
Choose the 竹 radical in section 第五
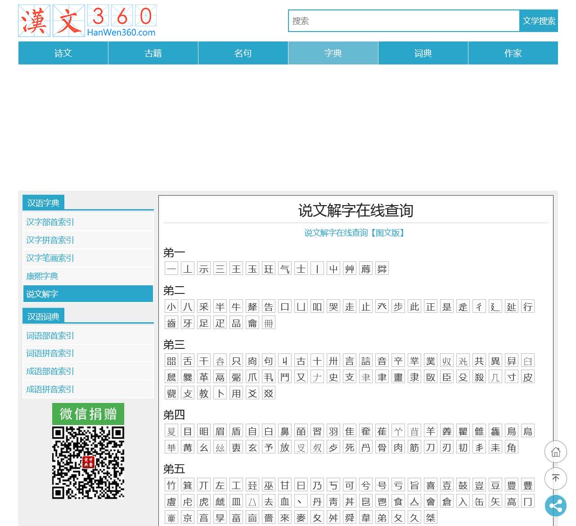[x=171, y=485]
